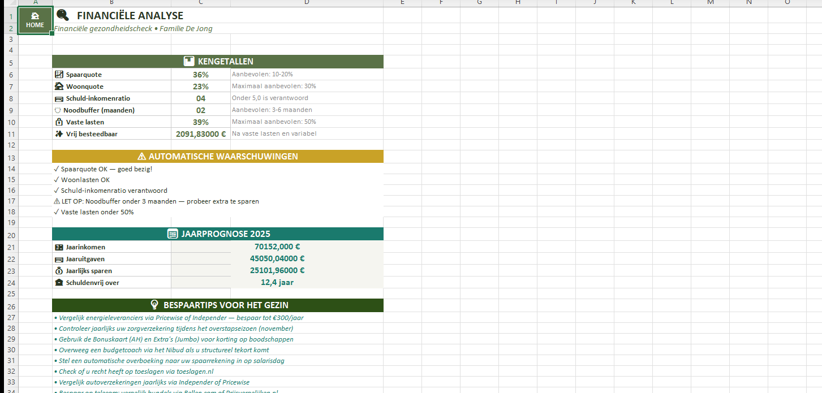Click the calendar icon in Jaarprognose 2025 header

tap(173, 234)
